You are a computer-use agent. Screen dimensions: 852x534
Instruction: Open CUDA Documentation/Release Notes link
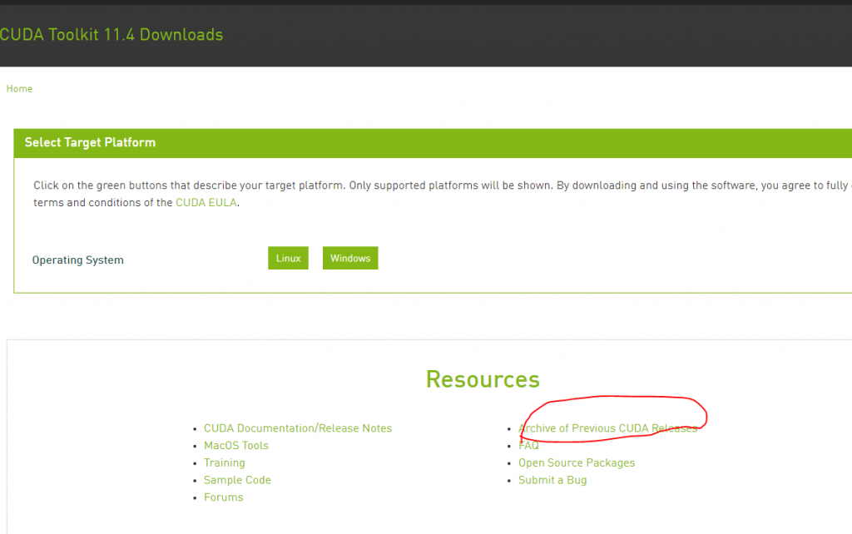(x=298, y=428)
